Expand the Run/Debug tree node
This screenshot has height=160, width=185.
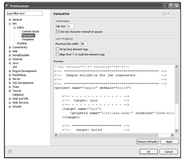coord(10,75)
